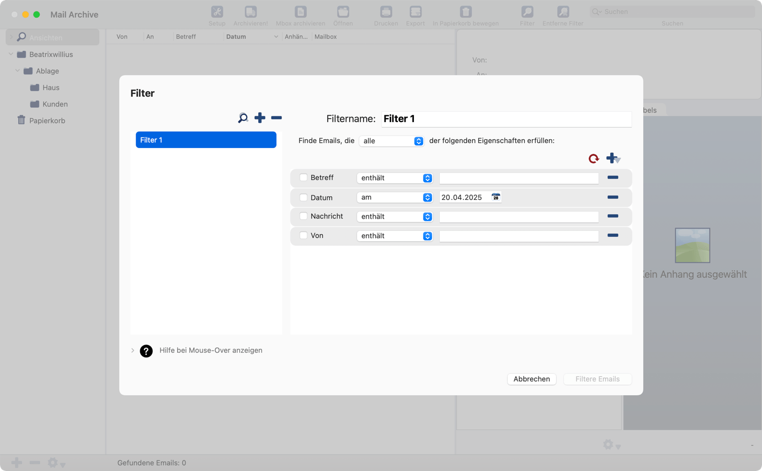Screen dimensions: 762x471
Task: Click the magnifier icon above filter list
Action: tap(243, 118)
